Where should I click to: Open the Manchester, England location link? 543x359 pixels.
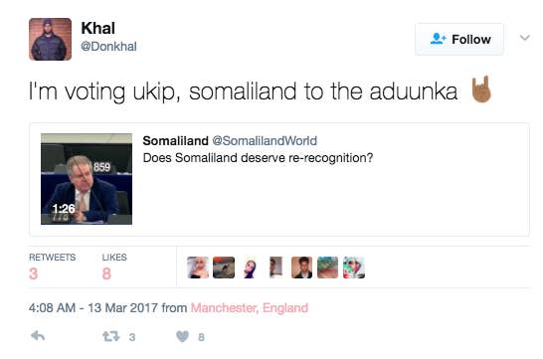pos(250,307)
